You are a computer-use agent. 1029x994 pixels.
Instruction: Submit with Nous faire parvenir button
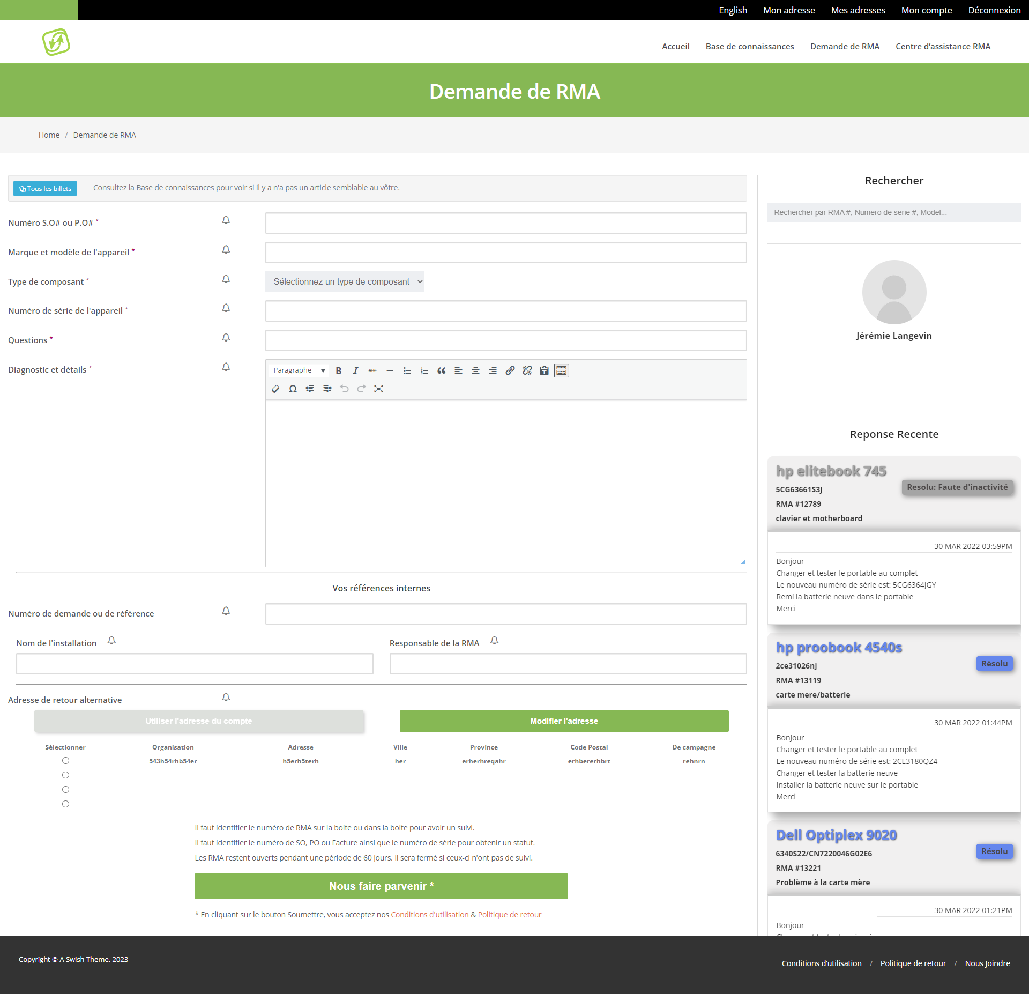click(x=381, y=886)
